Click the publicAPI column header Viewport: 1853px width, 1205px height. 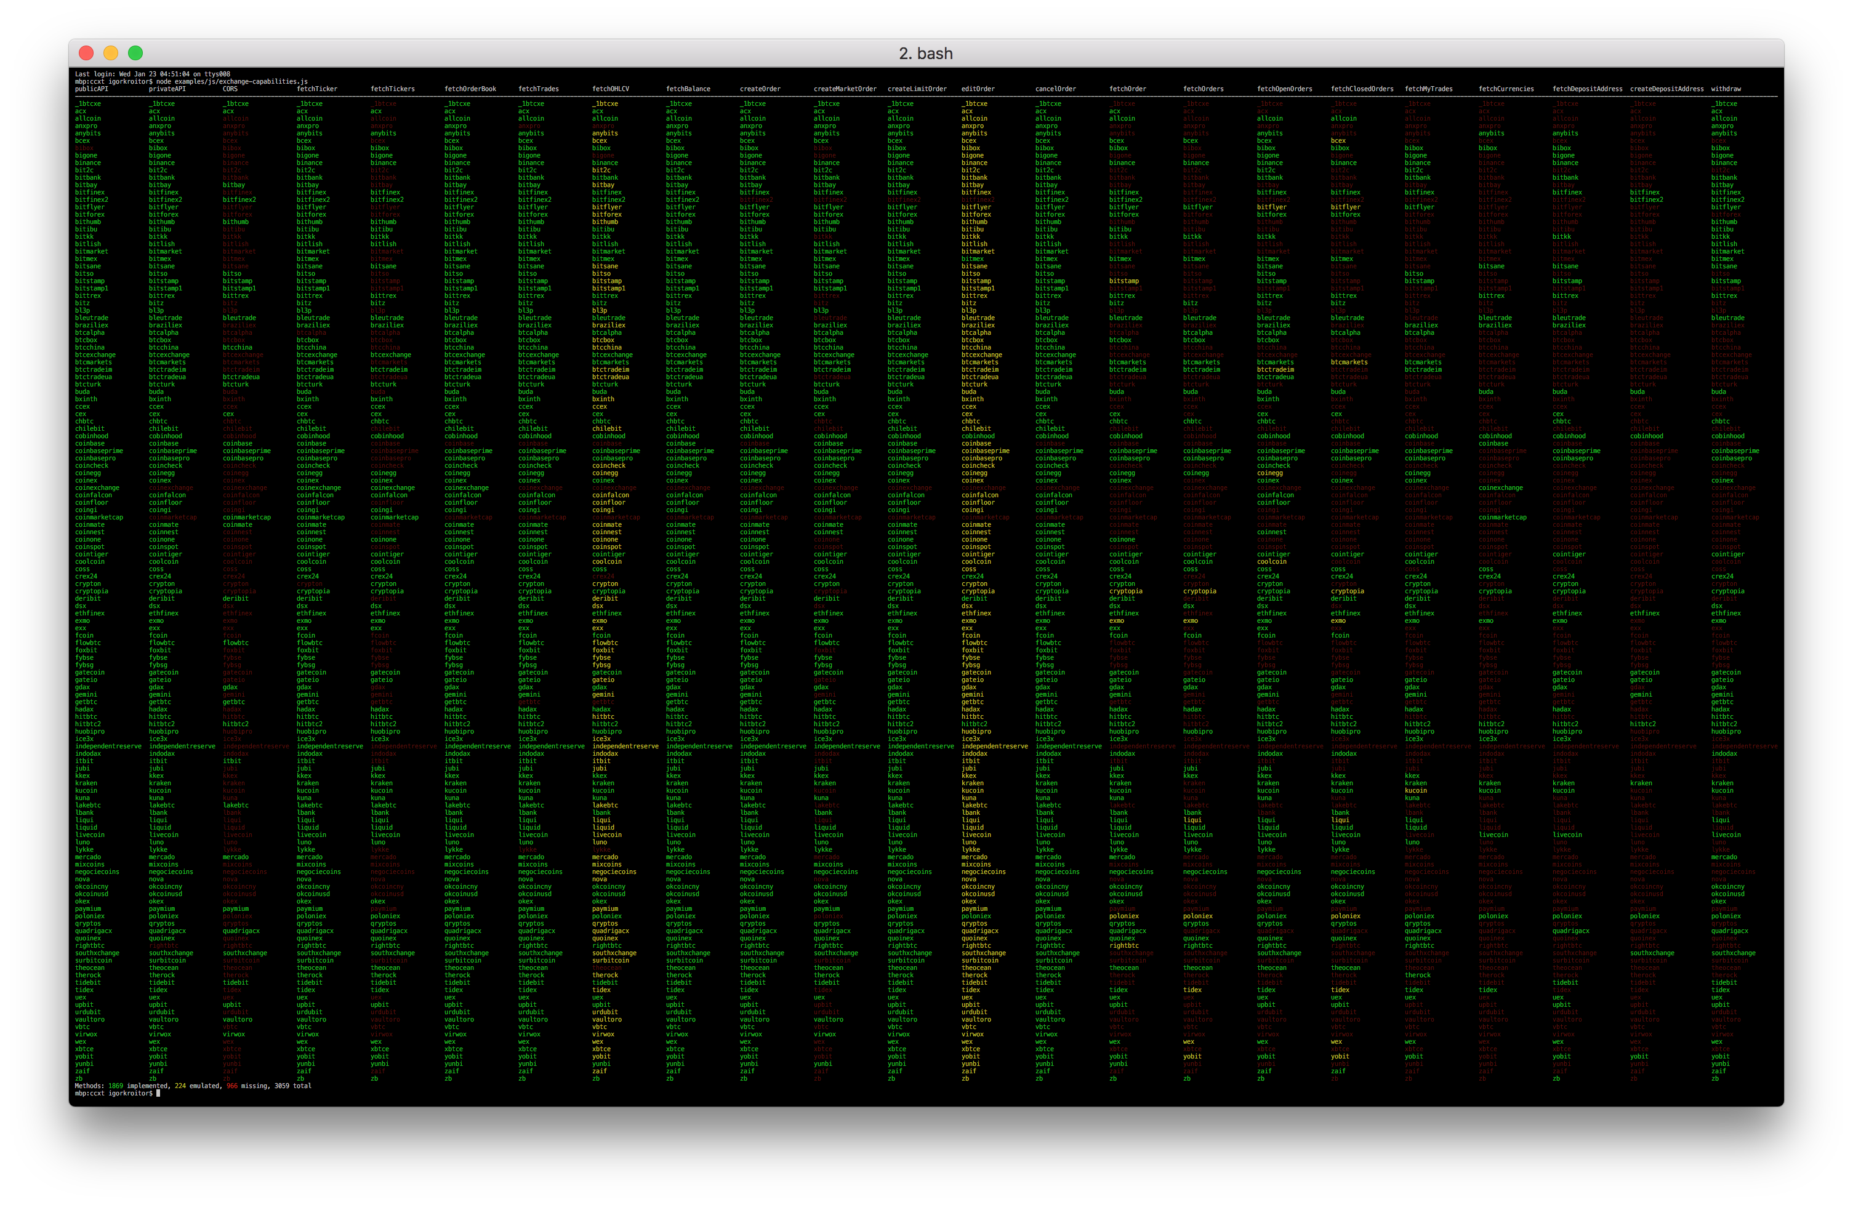[x=91, y=89]
